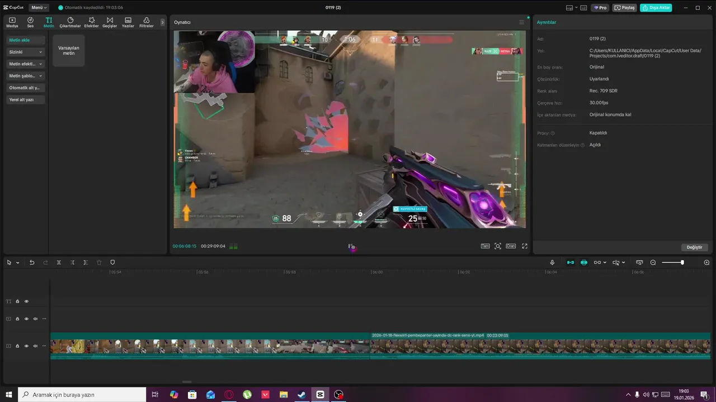
Task: Click the 06:00 timeline ruler mark
Action: pos(378,272)
